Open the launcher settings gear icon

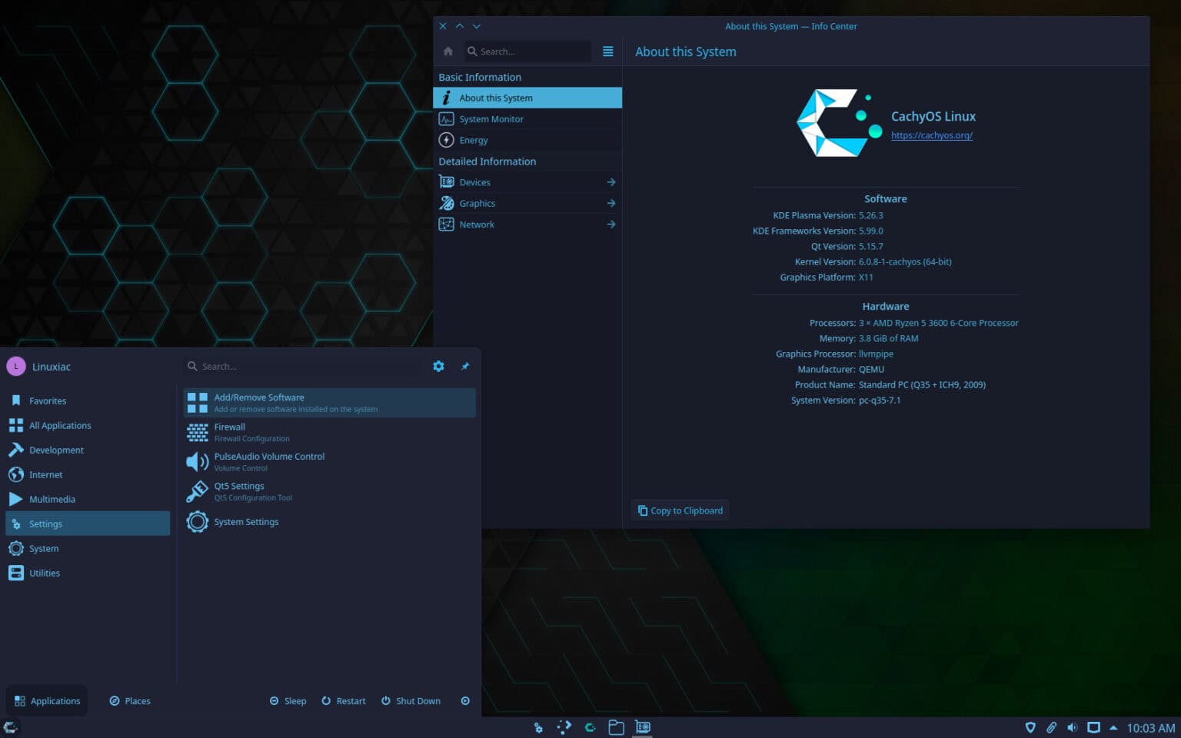(438, 366)
